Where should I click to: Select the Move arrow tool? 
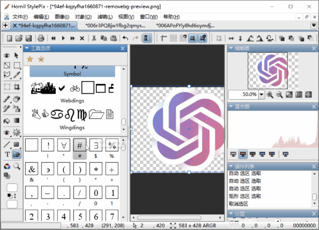(16, 55)
